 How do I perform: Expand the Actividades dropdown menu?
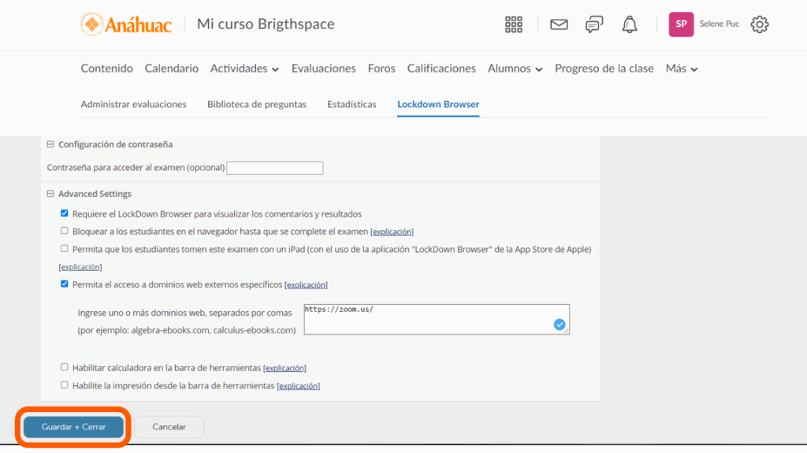click(x=244, y=69)
